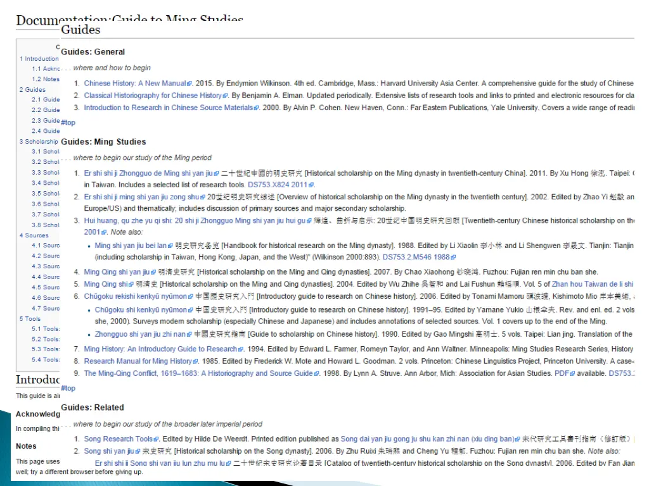Open the Hui huang, qu zhe yu qi shi link

[x=195, y=221]
